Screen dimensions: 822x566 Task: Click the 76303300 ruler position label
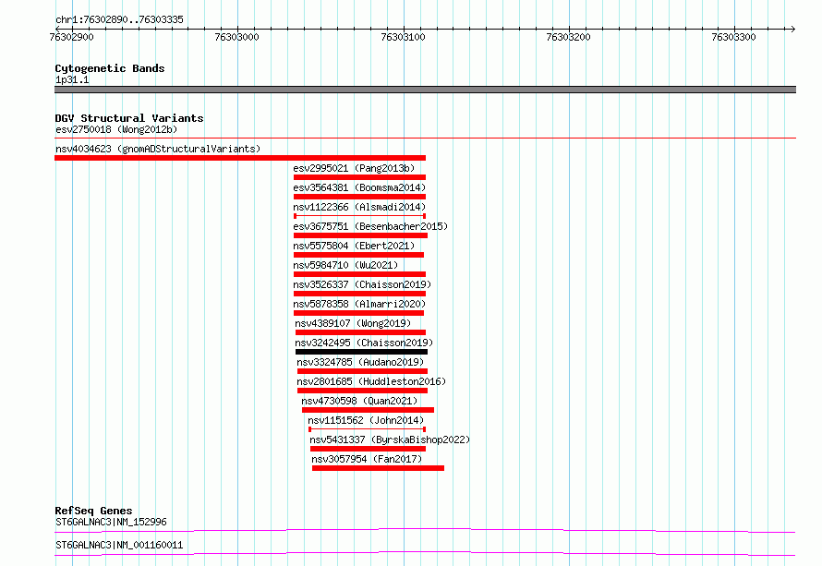734,37
